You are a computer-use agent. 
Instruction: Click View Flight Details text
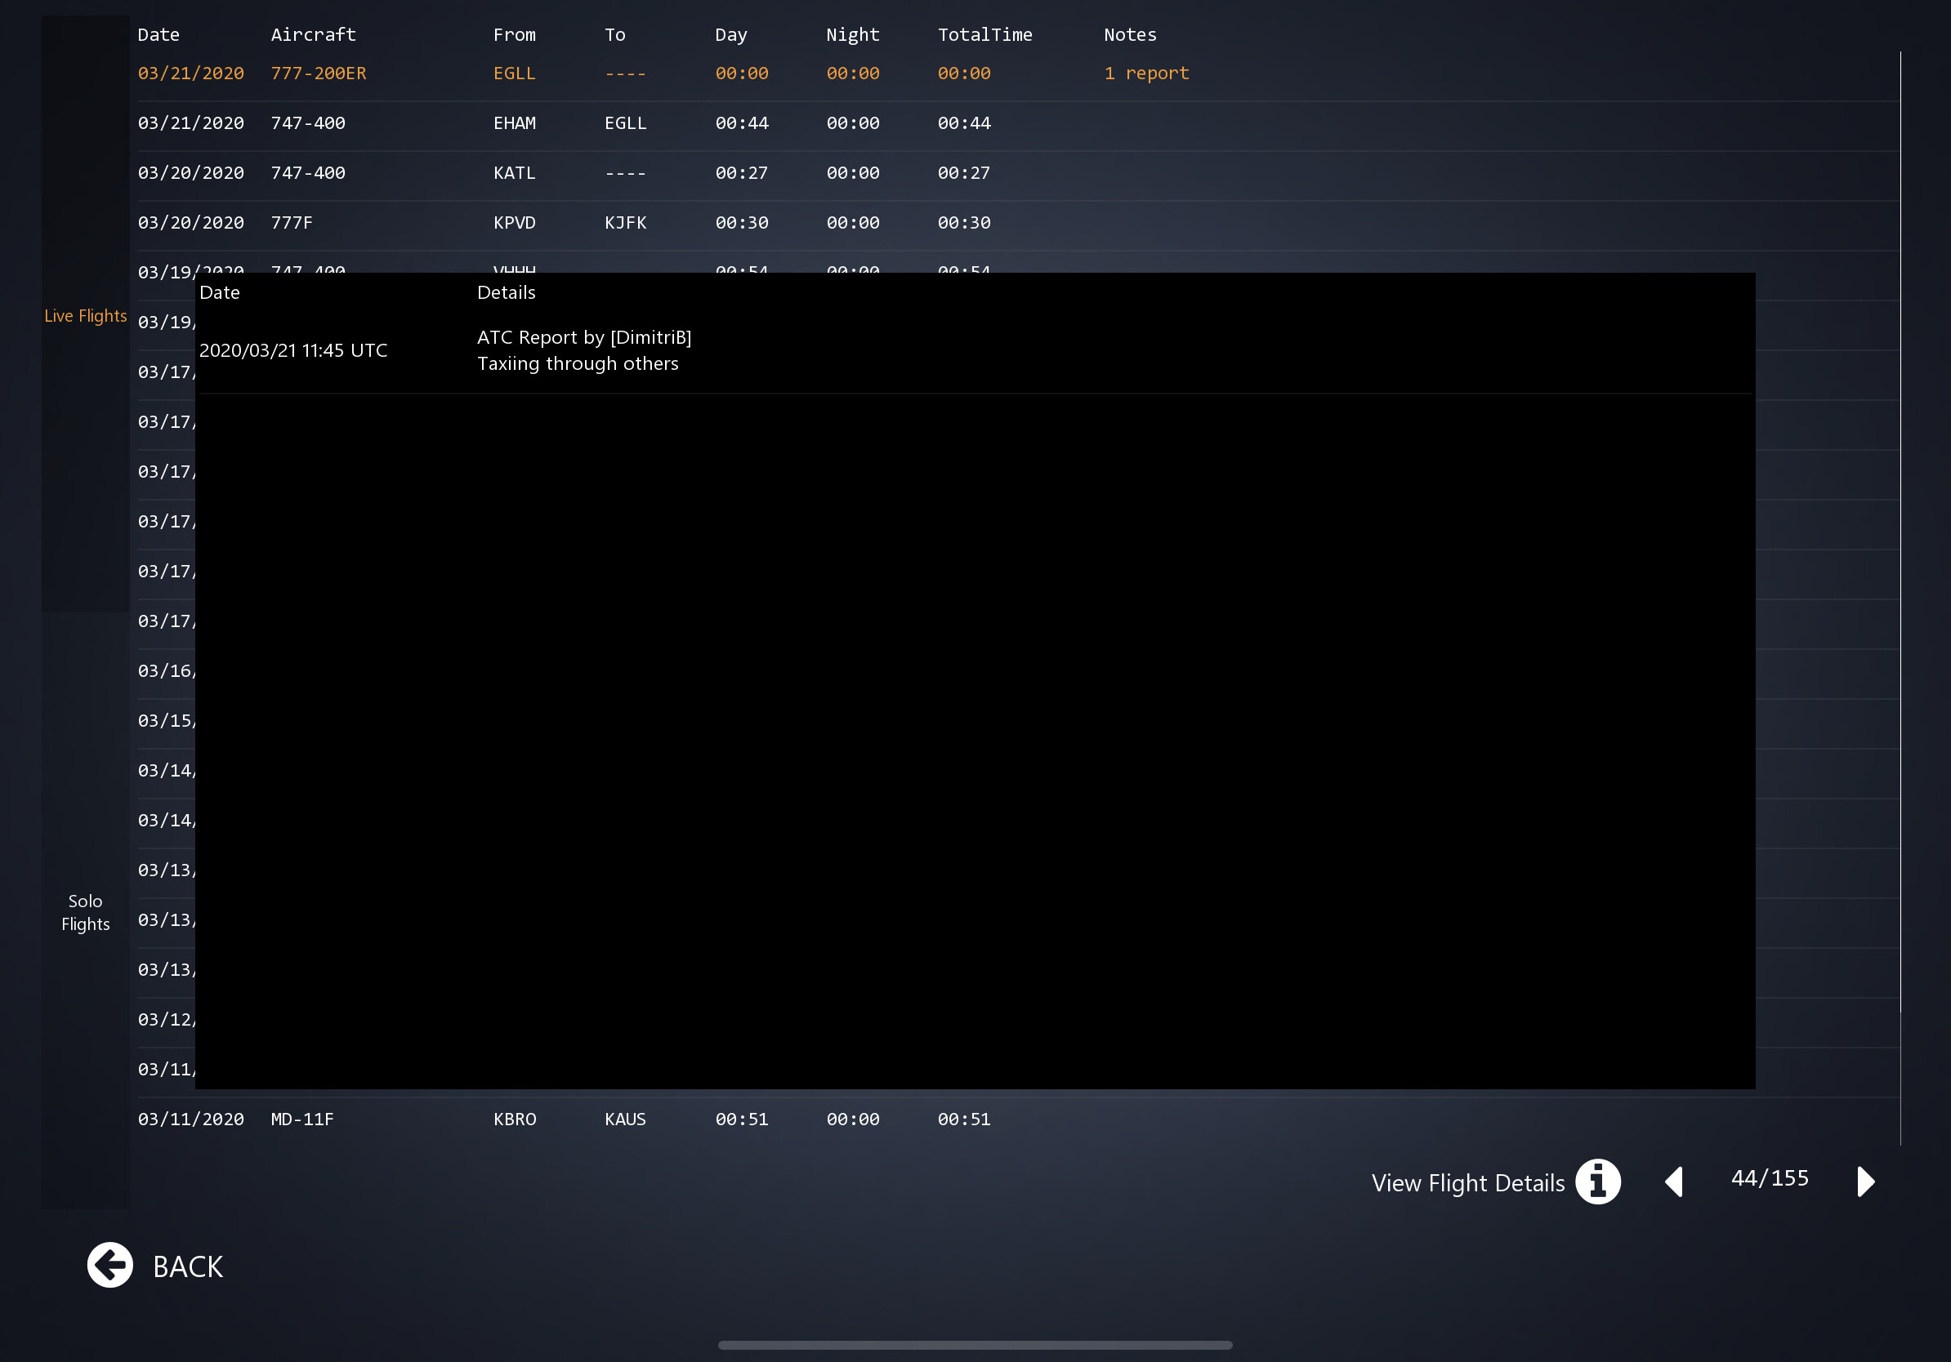pos(1467,1182)
